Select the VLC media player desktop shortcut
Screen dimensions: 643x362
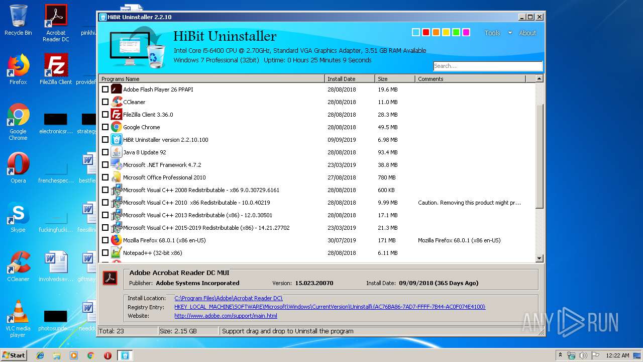pos(18,319)
